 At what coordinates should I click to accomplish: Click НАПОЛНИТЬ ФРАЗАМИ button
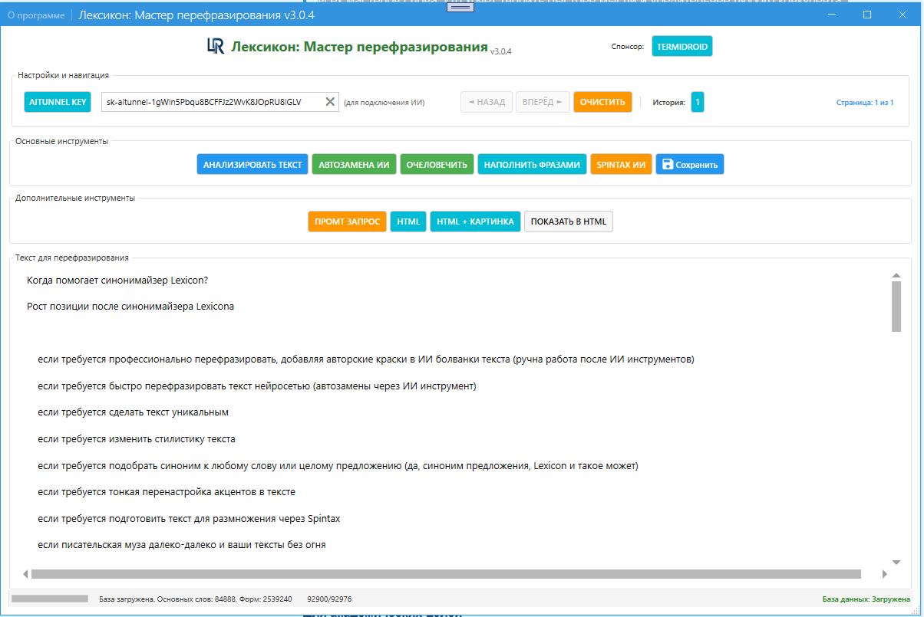point(532,165)
